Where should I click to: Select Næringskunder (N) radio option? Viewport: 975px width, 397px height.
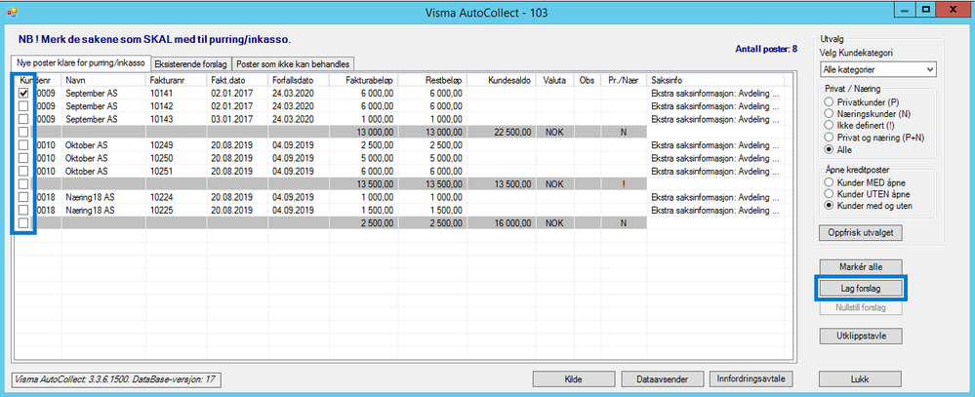coord(829,113)
